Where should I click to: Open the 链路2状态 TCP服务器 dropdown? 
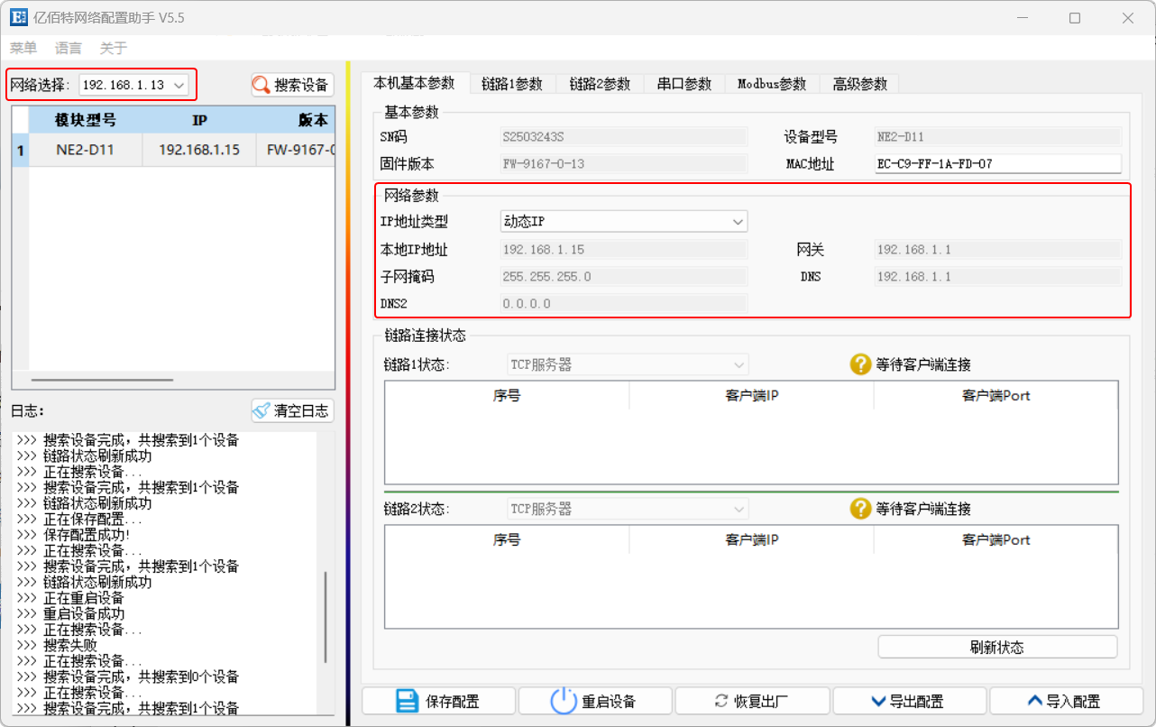pos(628,509)
